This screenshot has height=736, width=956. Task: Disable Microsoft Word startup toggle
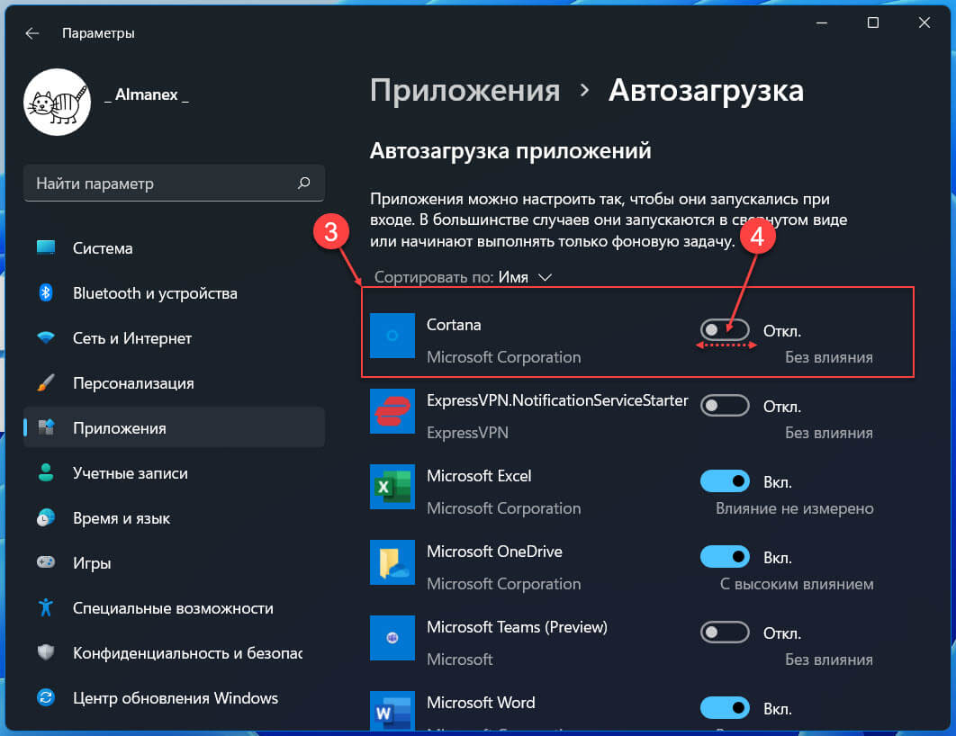click(725, 708)
